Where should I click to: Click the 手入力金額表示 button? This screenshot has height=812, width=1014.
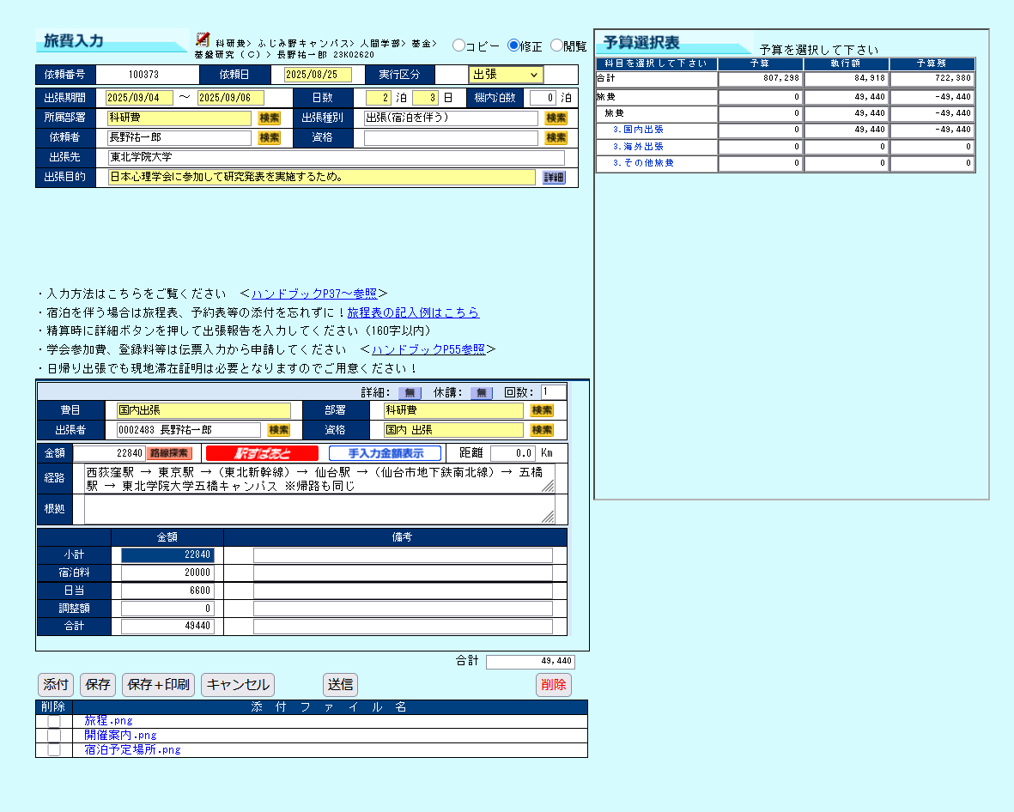(x=385, y=453)
